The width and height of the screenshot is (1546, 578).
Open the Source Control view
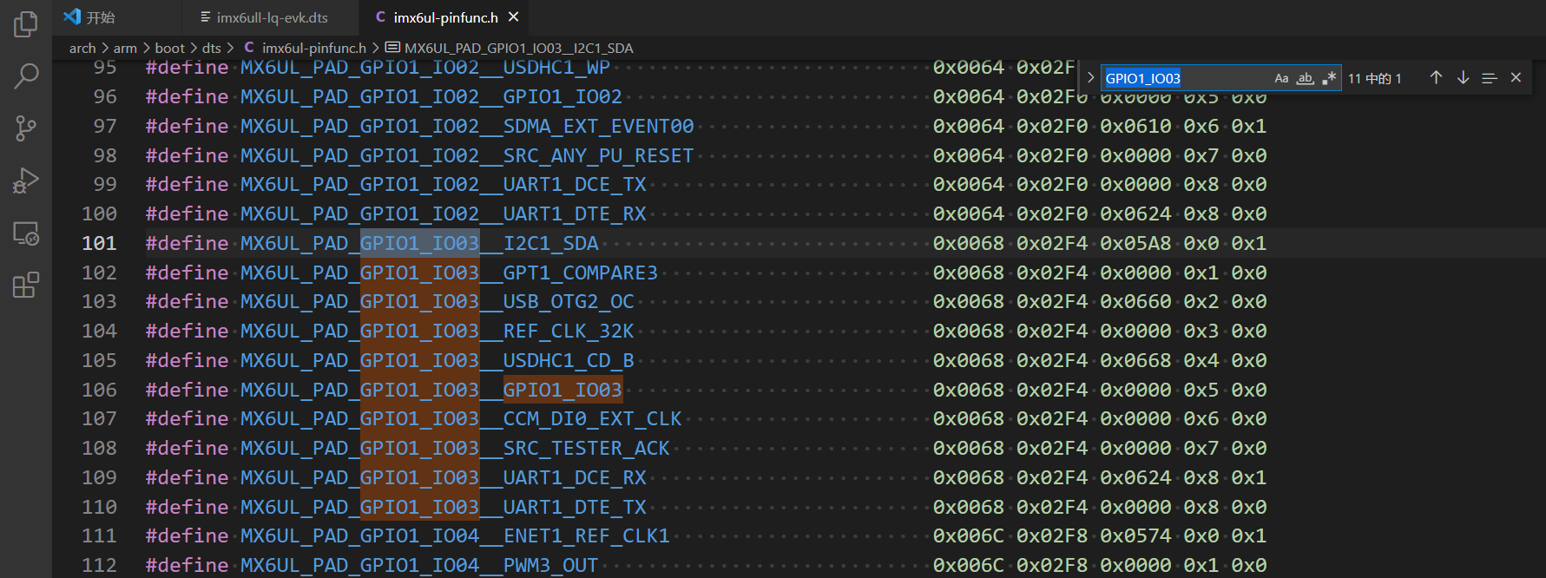[26, 128]
